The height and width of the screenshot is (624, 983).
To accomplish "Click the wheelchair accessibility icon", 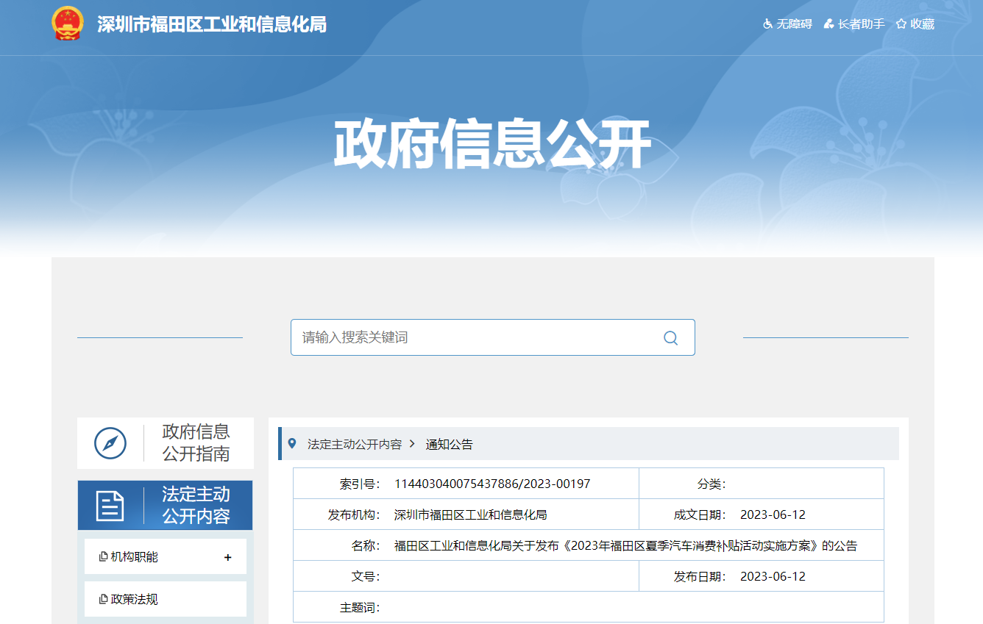I will coord(768,24).
